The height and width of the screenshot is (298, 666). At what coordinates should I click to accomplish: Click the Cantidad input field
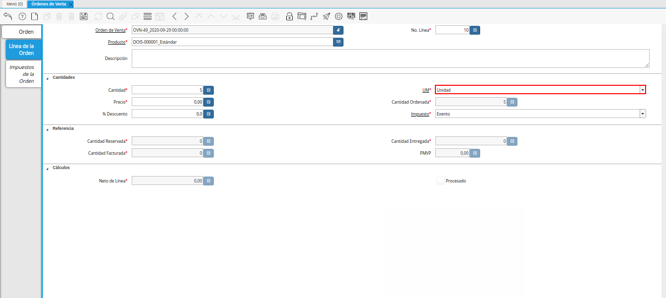pyautogui.click(x=167, y=90)
